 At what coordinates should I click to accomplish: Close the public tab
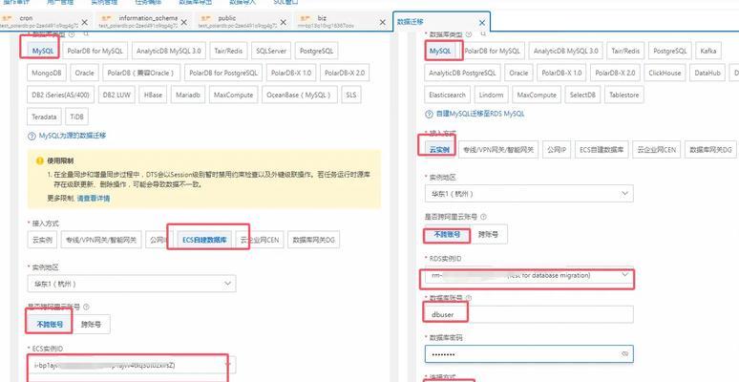coord(283,22)
